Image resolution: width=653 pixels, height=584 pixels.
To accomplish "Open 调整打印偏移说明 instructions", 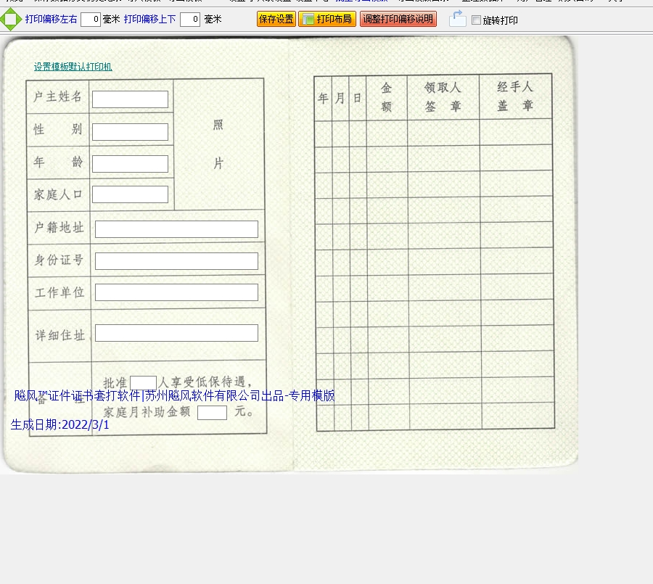I will pyautogui.click(x=398, y=20).
